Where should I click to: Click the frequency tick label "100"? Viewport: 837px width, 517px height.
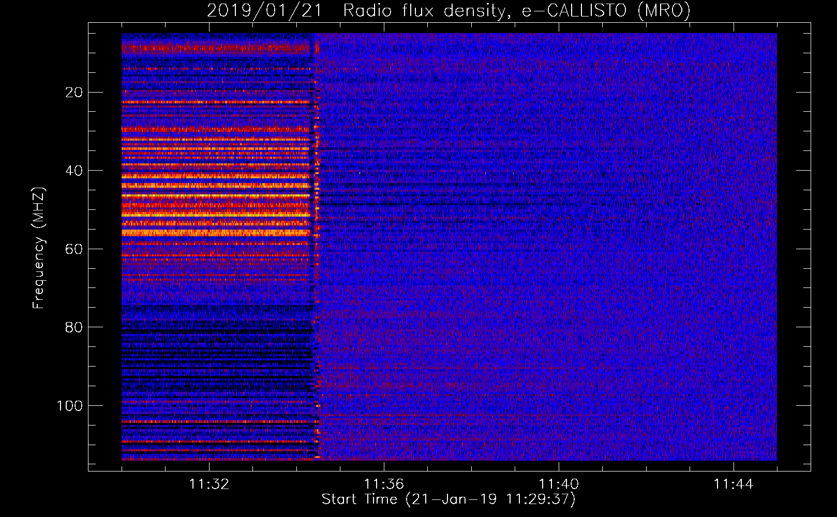70,406
